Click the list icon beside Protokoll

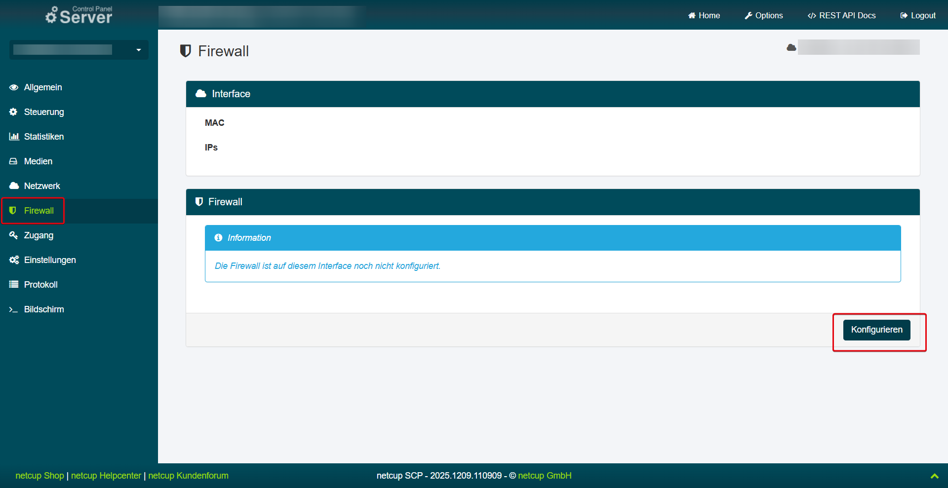click(x=14, y=285)
